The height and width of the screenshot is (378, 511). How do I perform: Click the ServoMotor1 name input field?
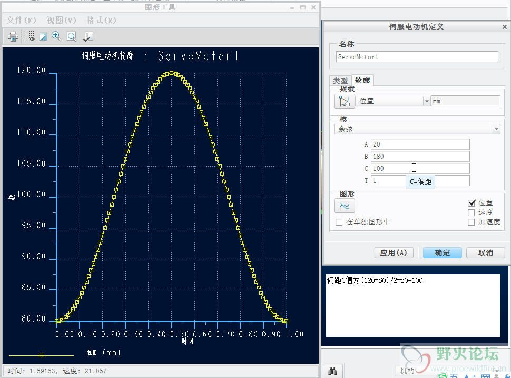(417, 56)
